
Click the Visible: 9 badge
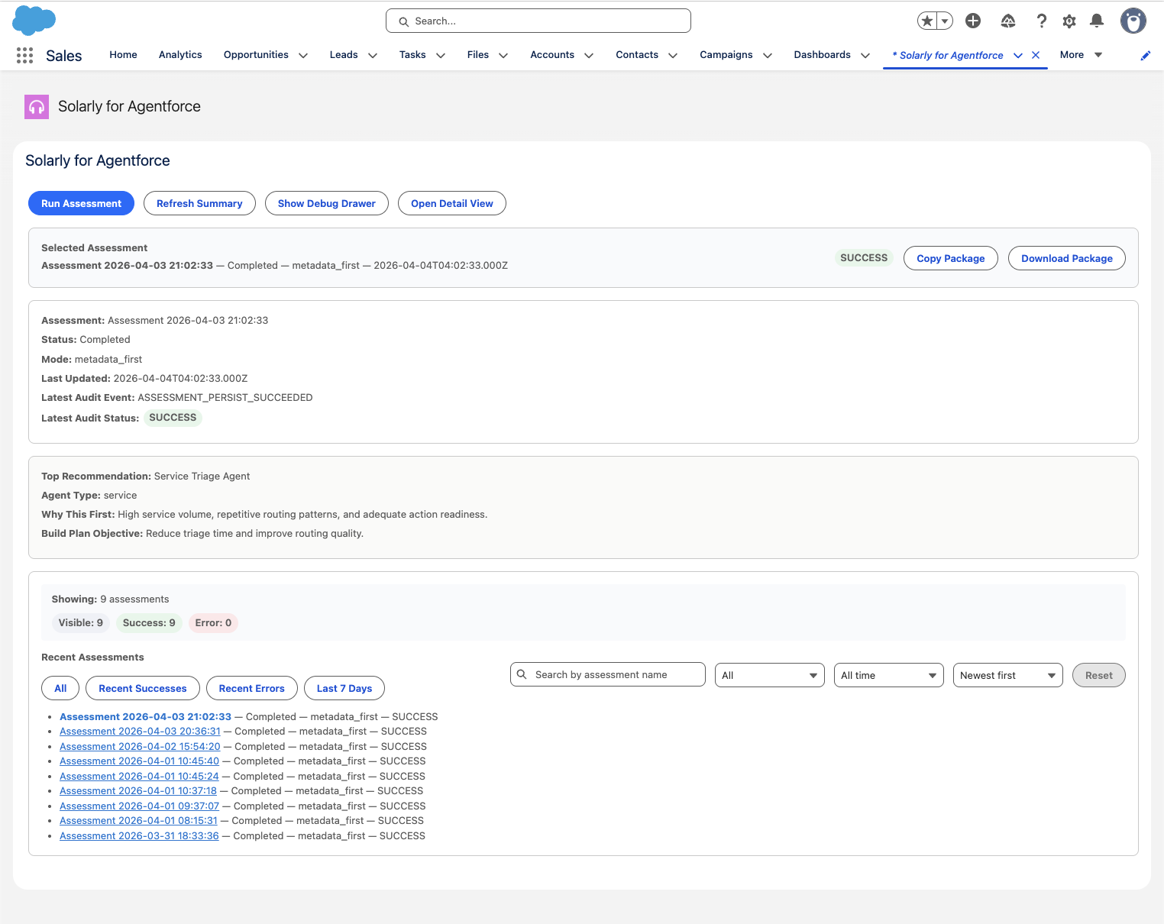[80, 623]
